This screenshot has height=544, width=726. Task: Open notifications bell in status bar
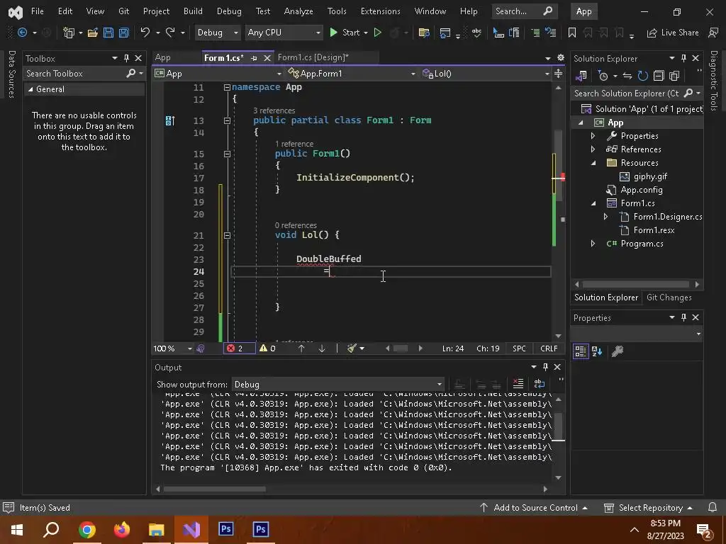tap(713, 507)
